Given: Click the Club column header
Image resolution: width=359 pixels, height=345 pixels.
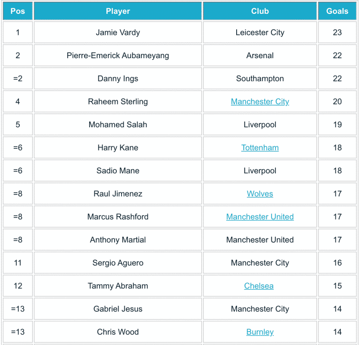Looking at the screenshot, I should (x=260, y=11).
